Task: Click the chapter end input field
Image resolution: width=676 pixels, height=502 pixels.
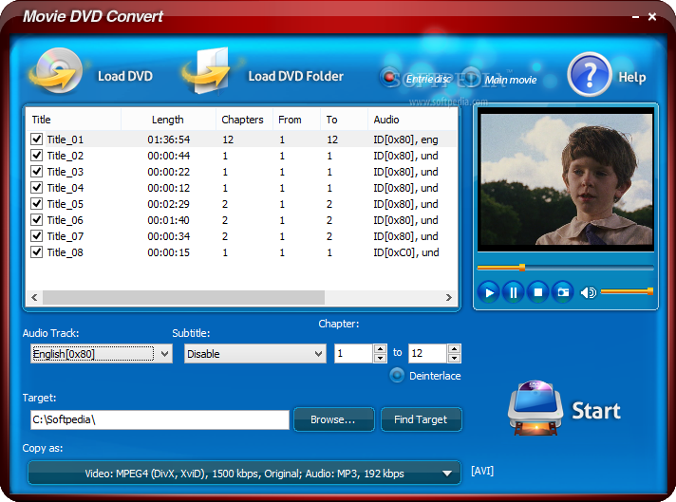Action: click(x=428, y=353)
